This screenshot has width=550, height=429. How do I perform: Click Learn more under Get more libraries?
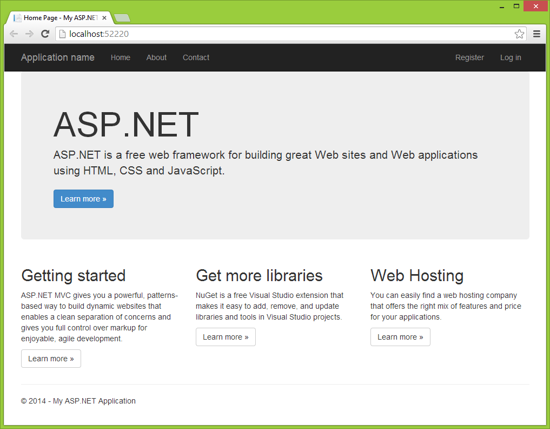[226, 337]
